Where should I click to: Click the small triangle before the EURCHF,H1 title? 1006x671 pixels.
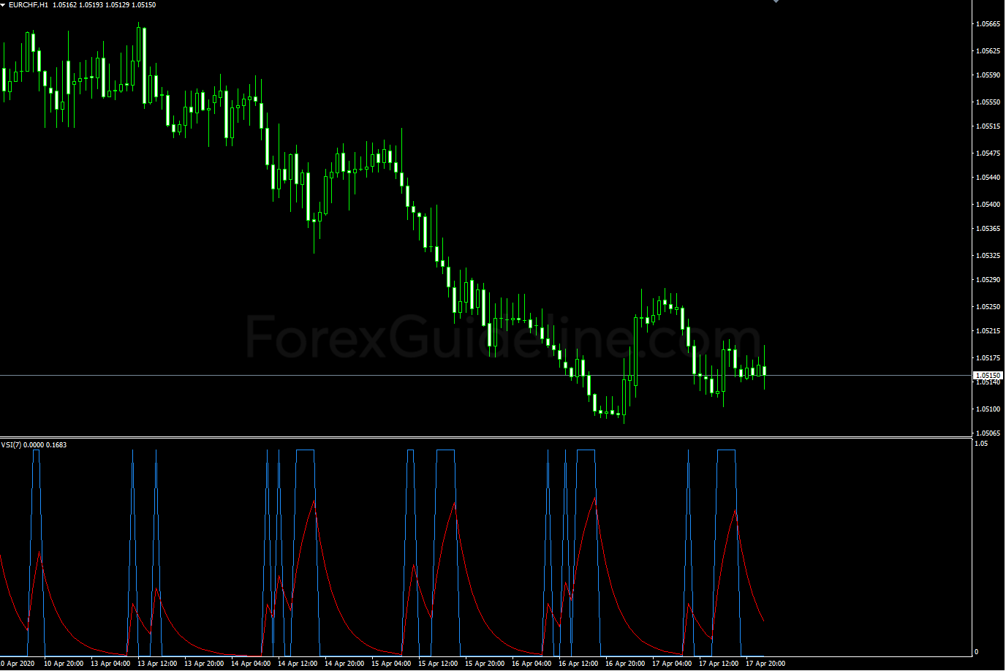4,5
